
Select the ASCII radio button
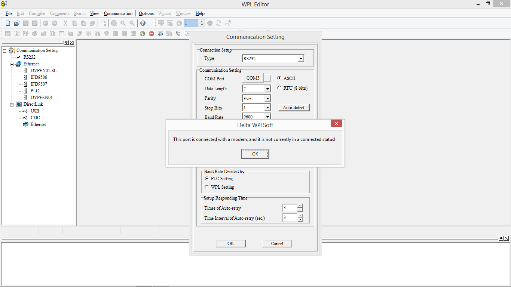click(x=279, y=78)
